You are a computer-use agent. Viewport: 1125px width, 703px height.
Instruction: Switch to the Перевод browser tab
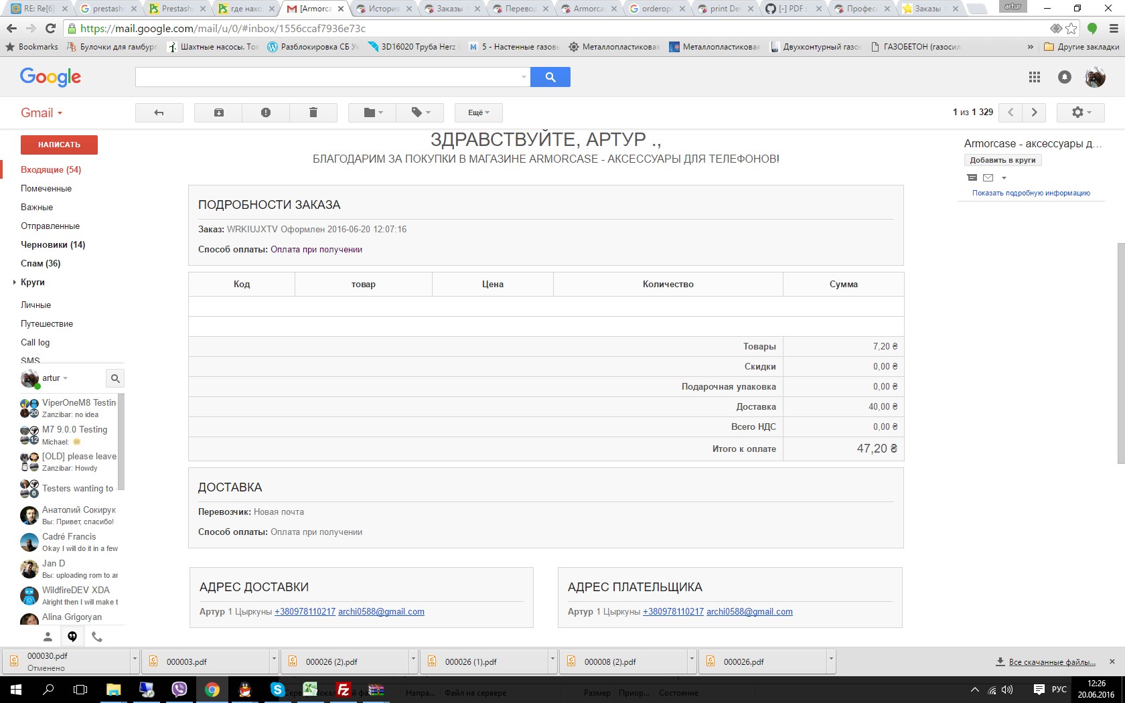(520, 9)
